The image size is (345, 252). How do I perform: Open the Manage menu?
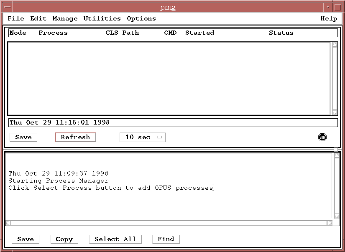pyautogui.click(x=65, y=19)
